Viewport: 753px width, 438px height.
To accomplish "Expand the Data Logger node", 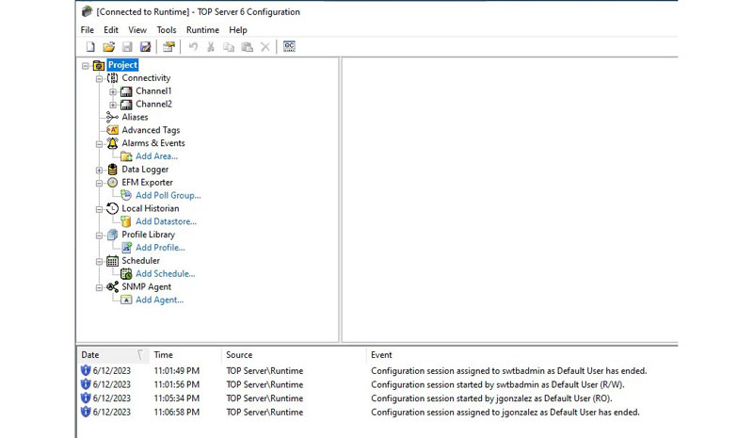I will click(99, 170).
